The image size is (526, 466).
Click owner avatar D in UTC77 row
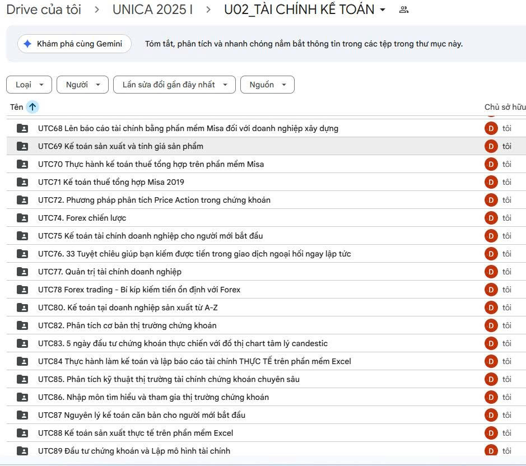tap(491, 272)
